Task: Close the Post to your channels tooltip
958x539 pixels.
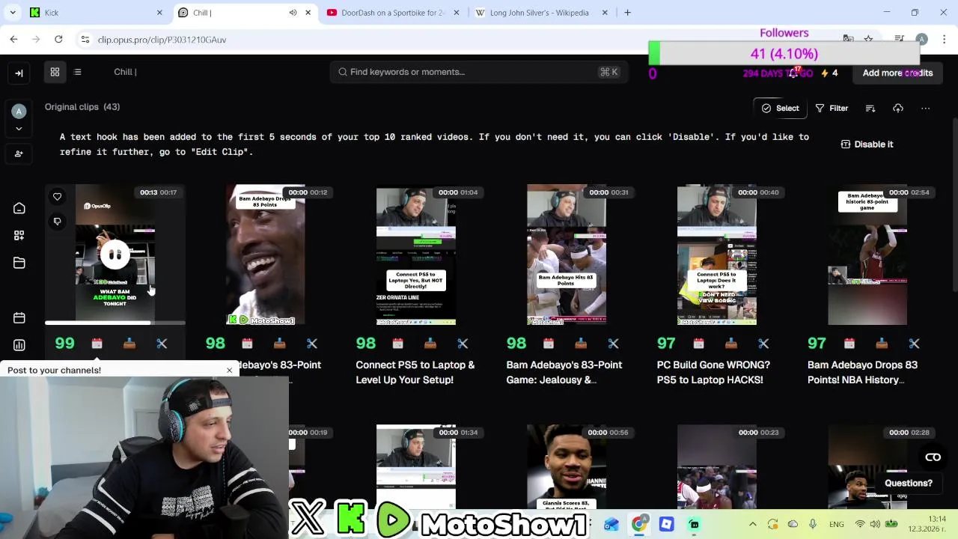Action: click(x=229, y=370)
